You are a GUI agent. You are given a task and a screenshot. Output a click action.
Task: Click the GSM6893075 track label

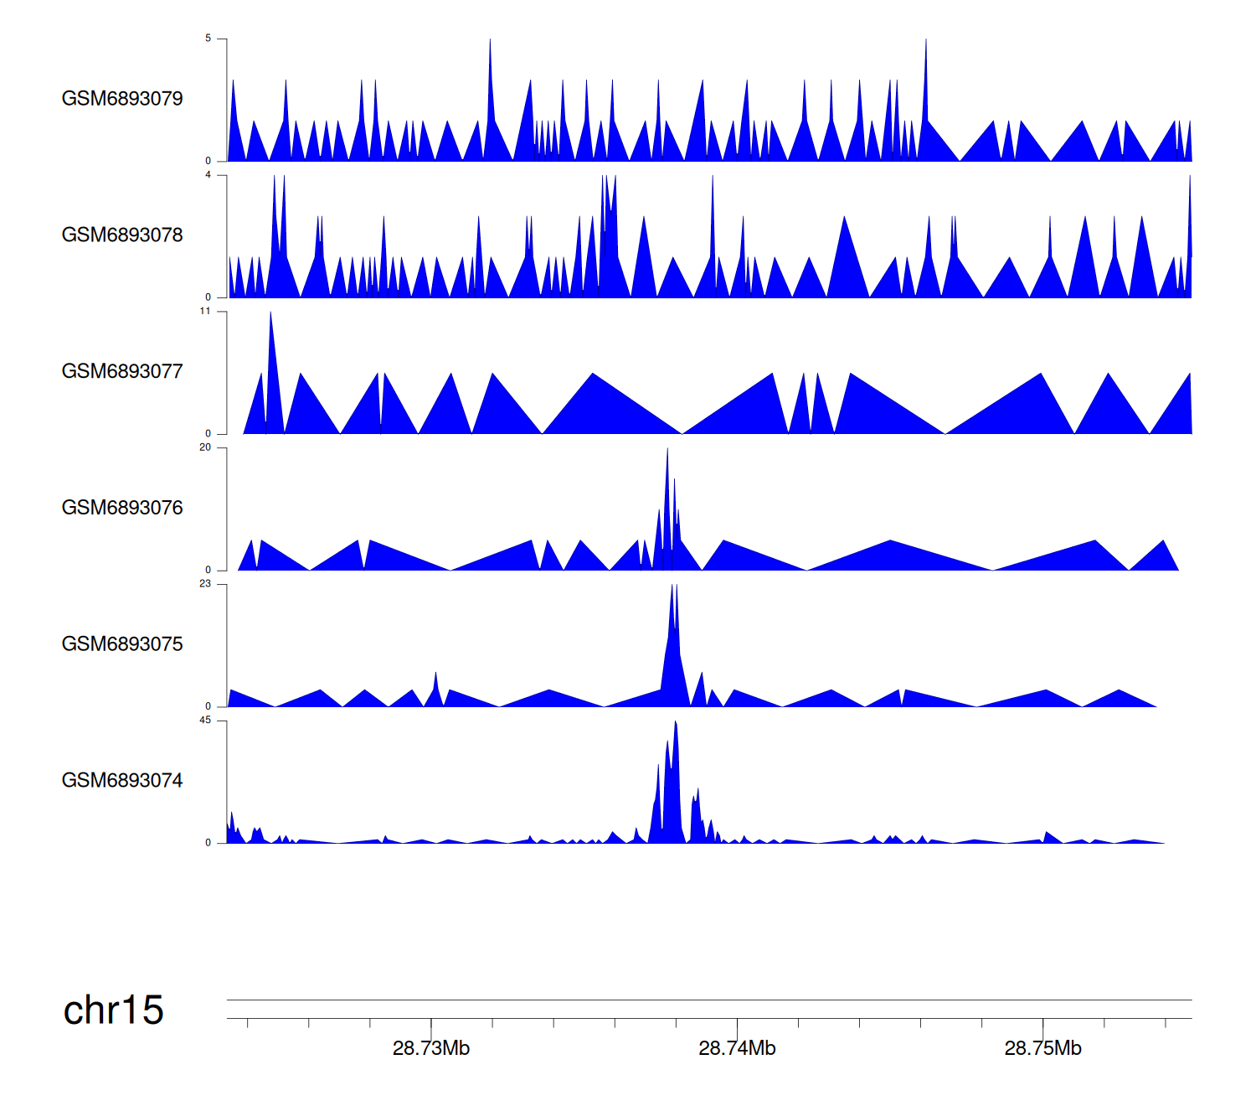(122, 644)
